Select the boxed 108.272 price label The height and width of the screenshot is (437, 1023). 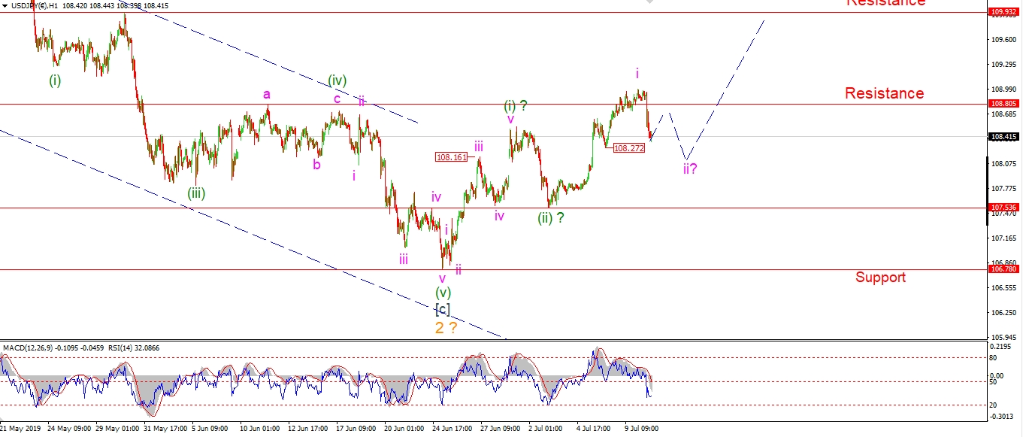628,148
